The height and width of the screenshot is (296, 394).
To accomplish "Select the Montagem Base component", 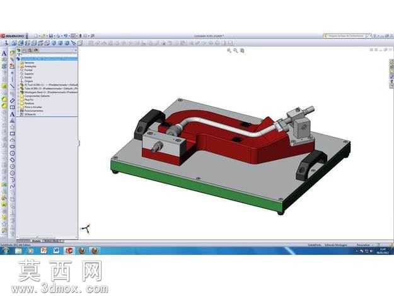I will click(49, 92).
